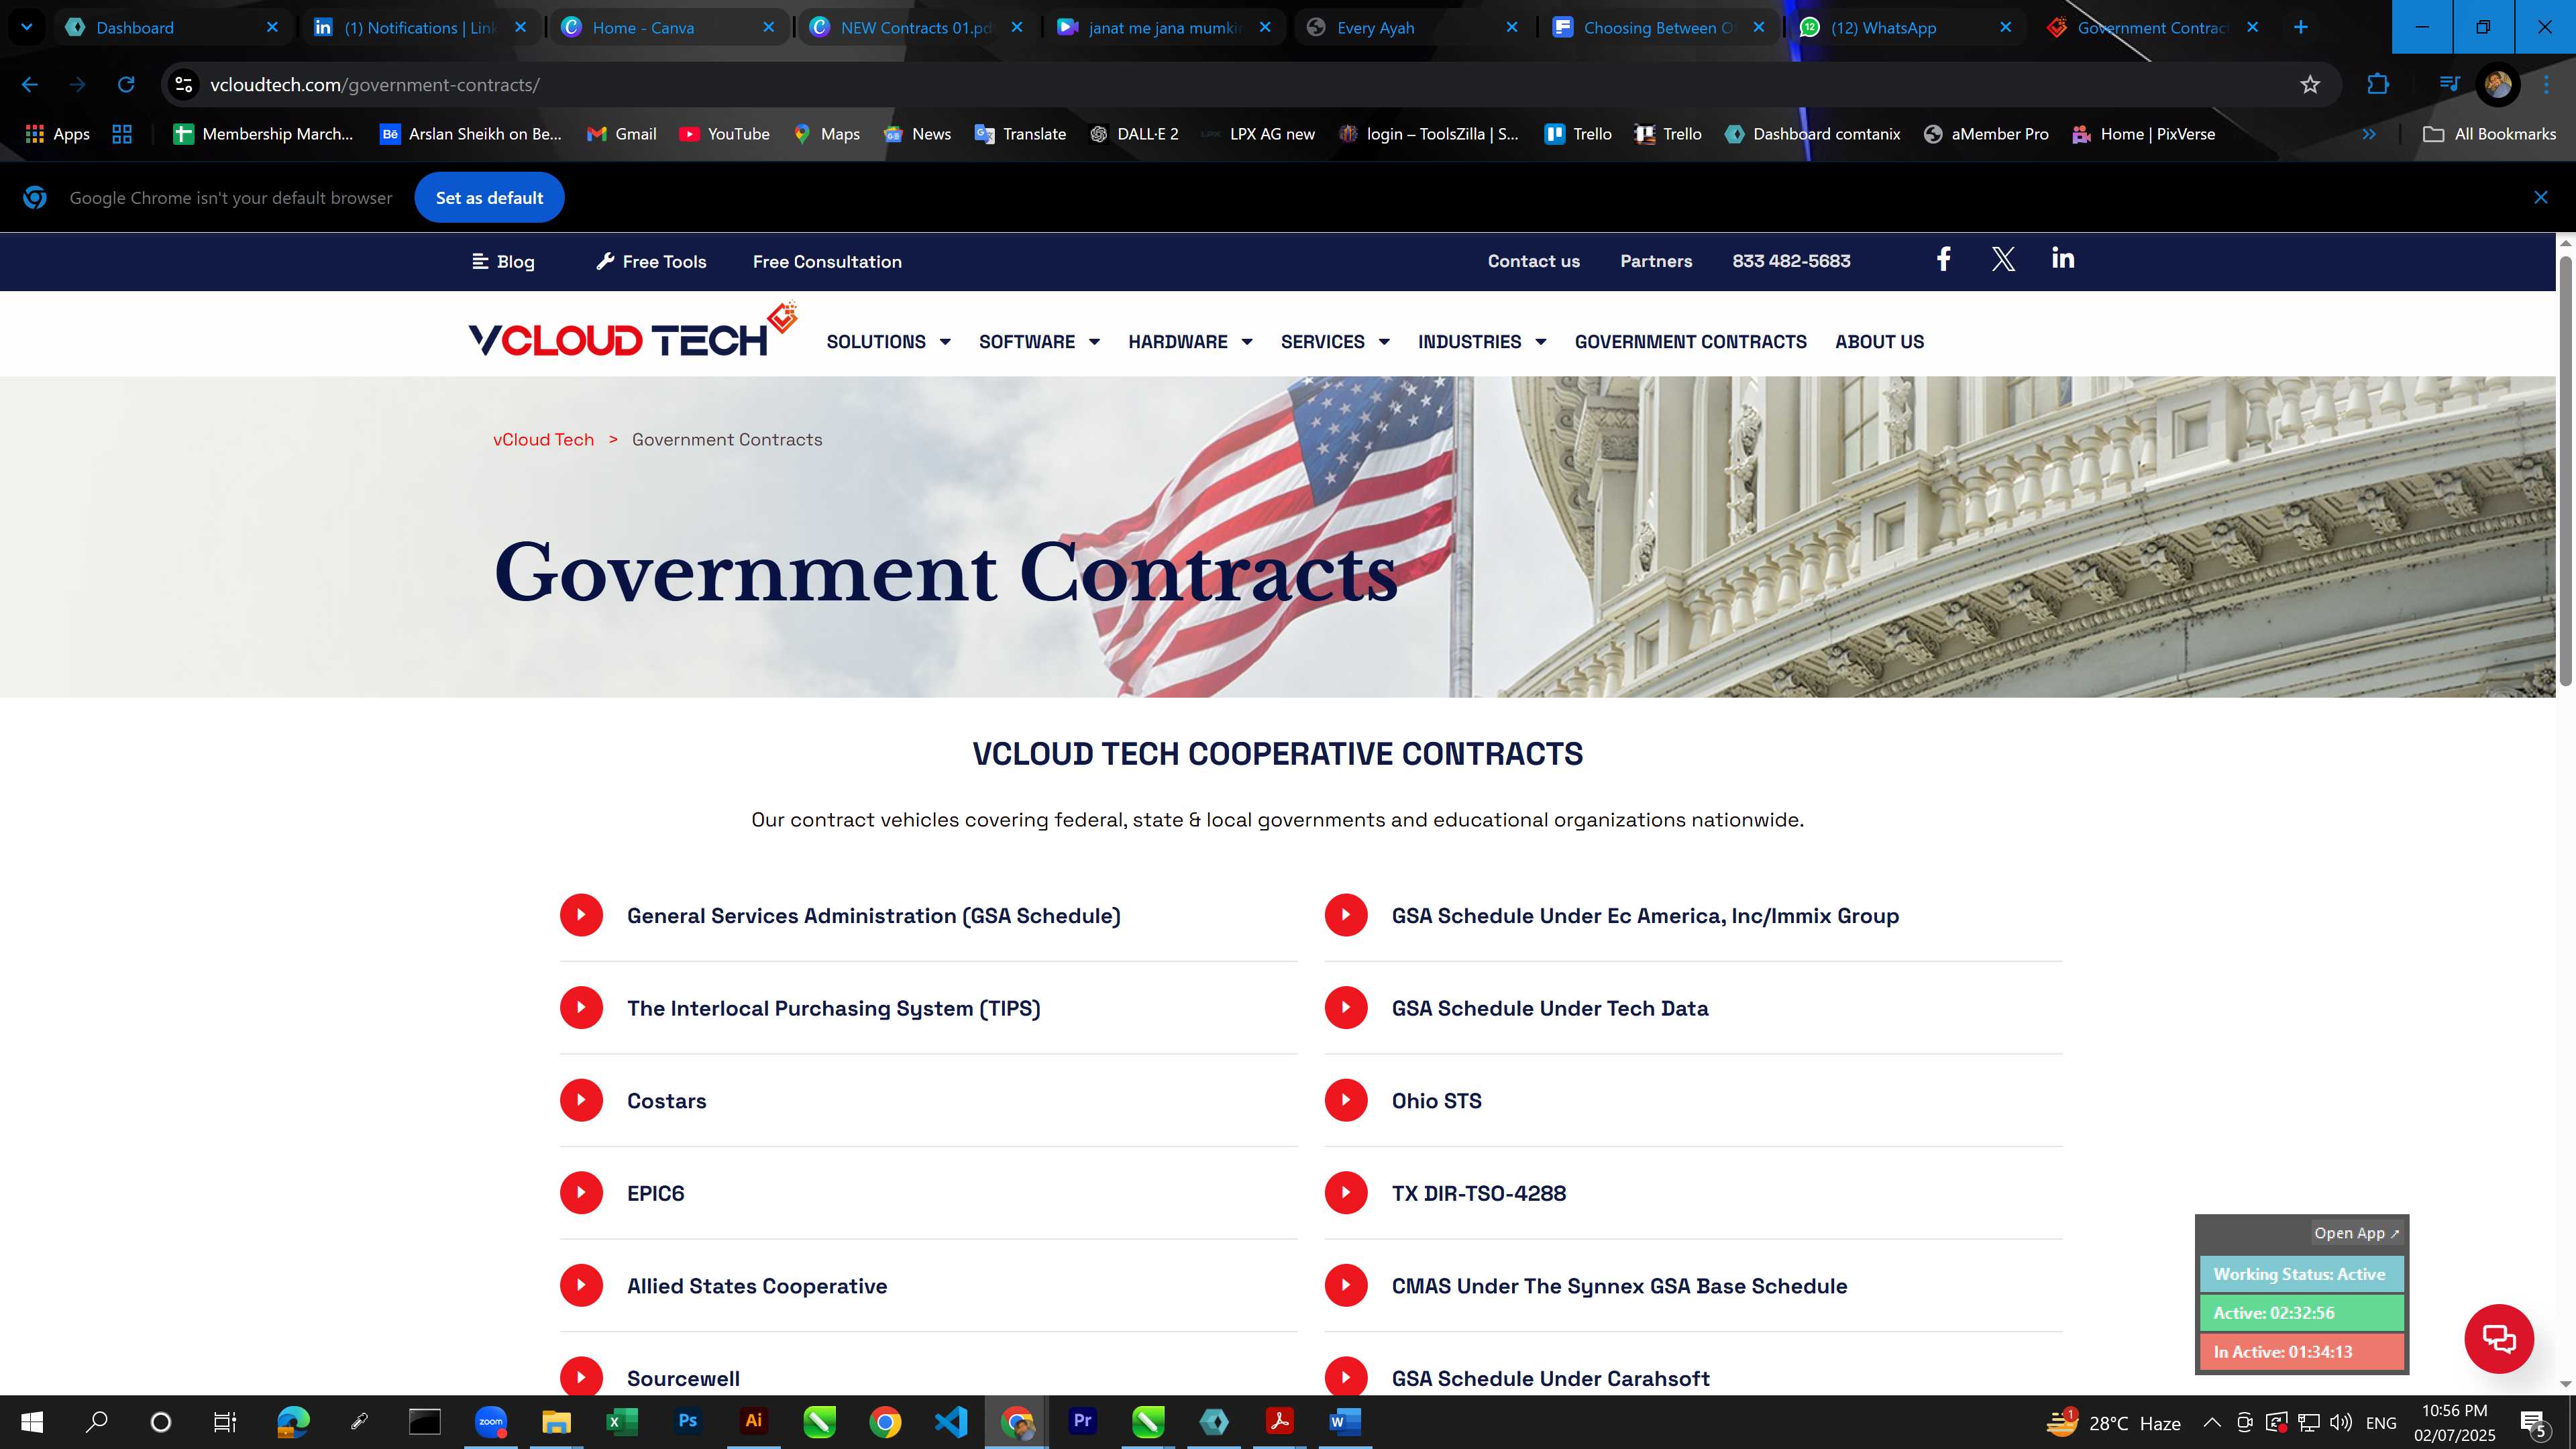Call phone number 833 482-5683
The width and height of the screenshot is (2576, 1449).
pyautogui.click(x=1791, y=261)
